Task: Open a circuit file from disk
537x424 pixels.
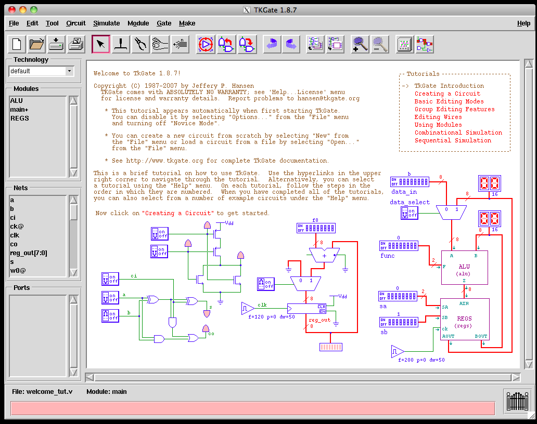Action: point(36,45)
